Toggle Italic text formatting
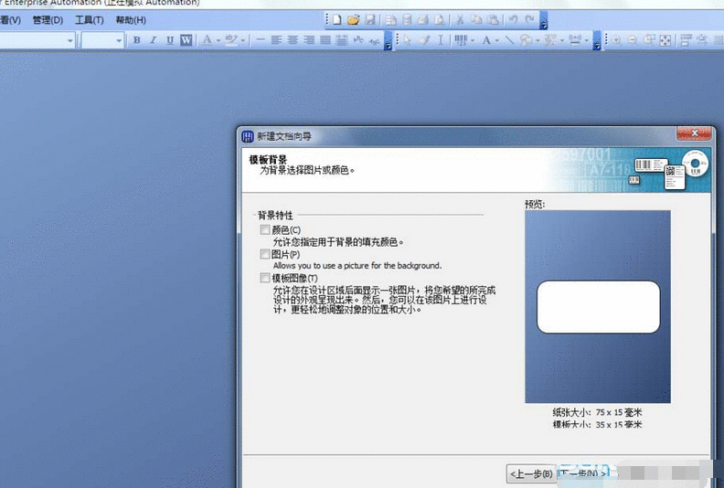The image size is (724, 488). coord(154,40)
